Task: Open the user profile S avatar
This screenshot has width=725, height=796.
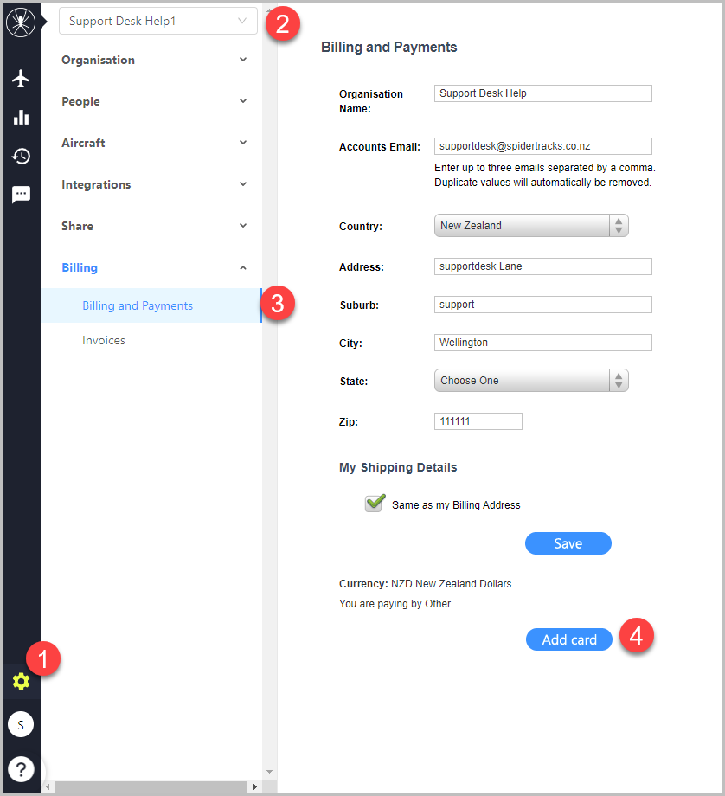Action: [x=21, y=724]
